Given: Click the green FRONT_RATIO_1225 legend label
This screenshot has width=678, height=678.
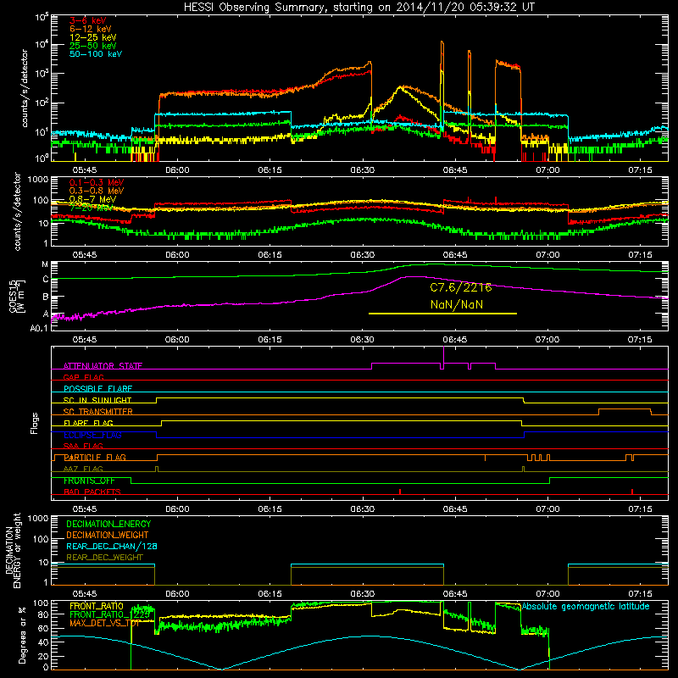Looking at the screenshot, I should tap(110, 614).
